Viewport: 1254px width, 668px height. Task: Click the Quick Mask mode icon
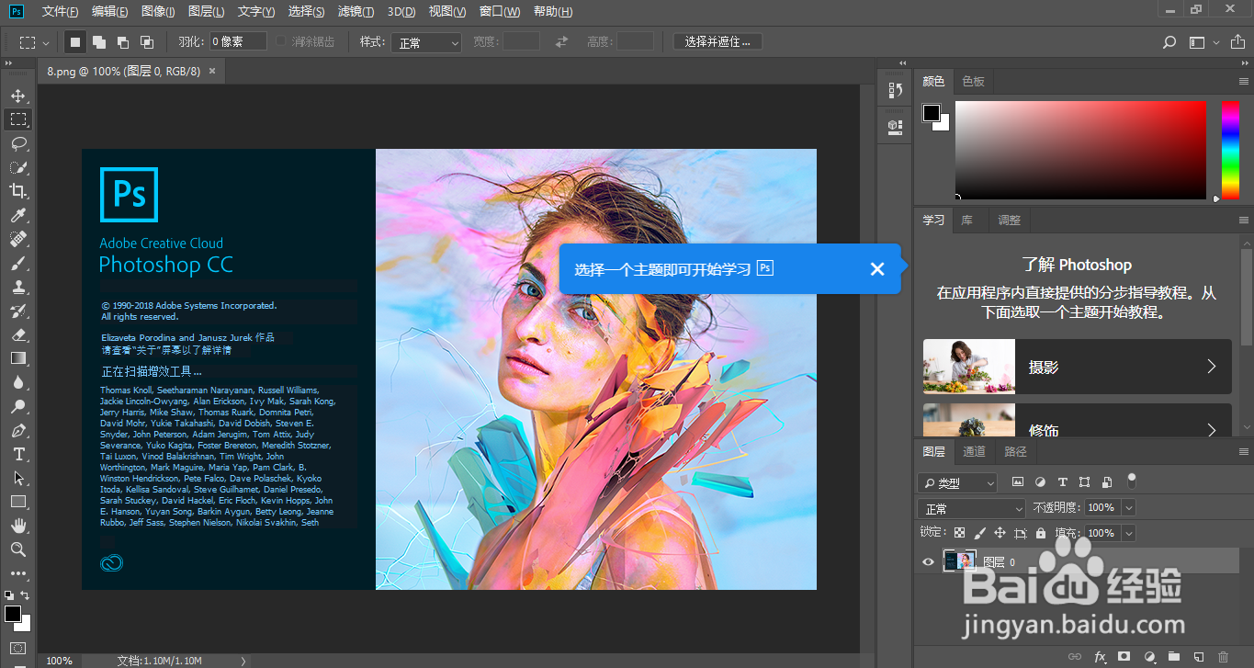pos(17,649)
